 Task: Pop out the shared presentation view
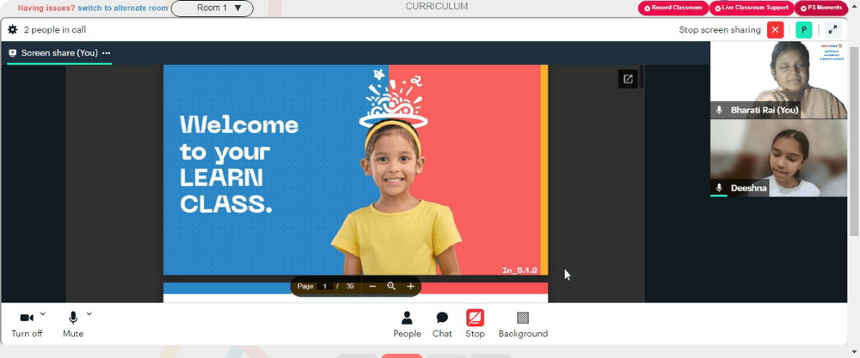[x=628, y=79]
